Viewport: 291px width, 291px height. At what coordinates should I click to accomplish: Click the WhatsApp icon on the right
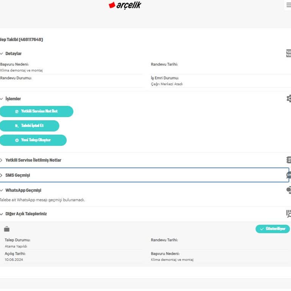[289, 190]
